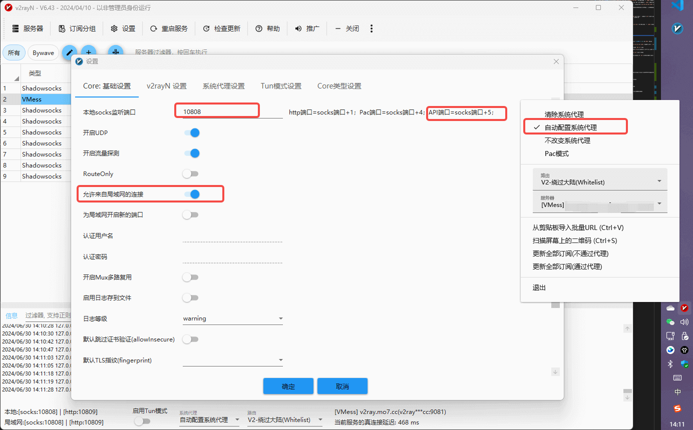The width and height of the screenshot is (693, 430).
Task: Toggle 开启UDP switch off
Action: pyautogui.click(x=192, y=132)
